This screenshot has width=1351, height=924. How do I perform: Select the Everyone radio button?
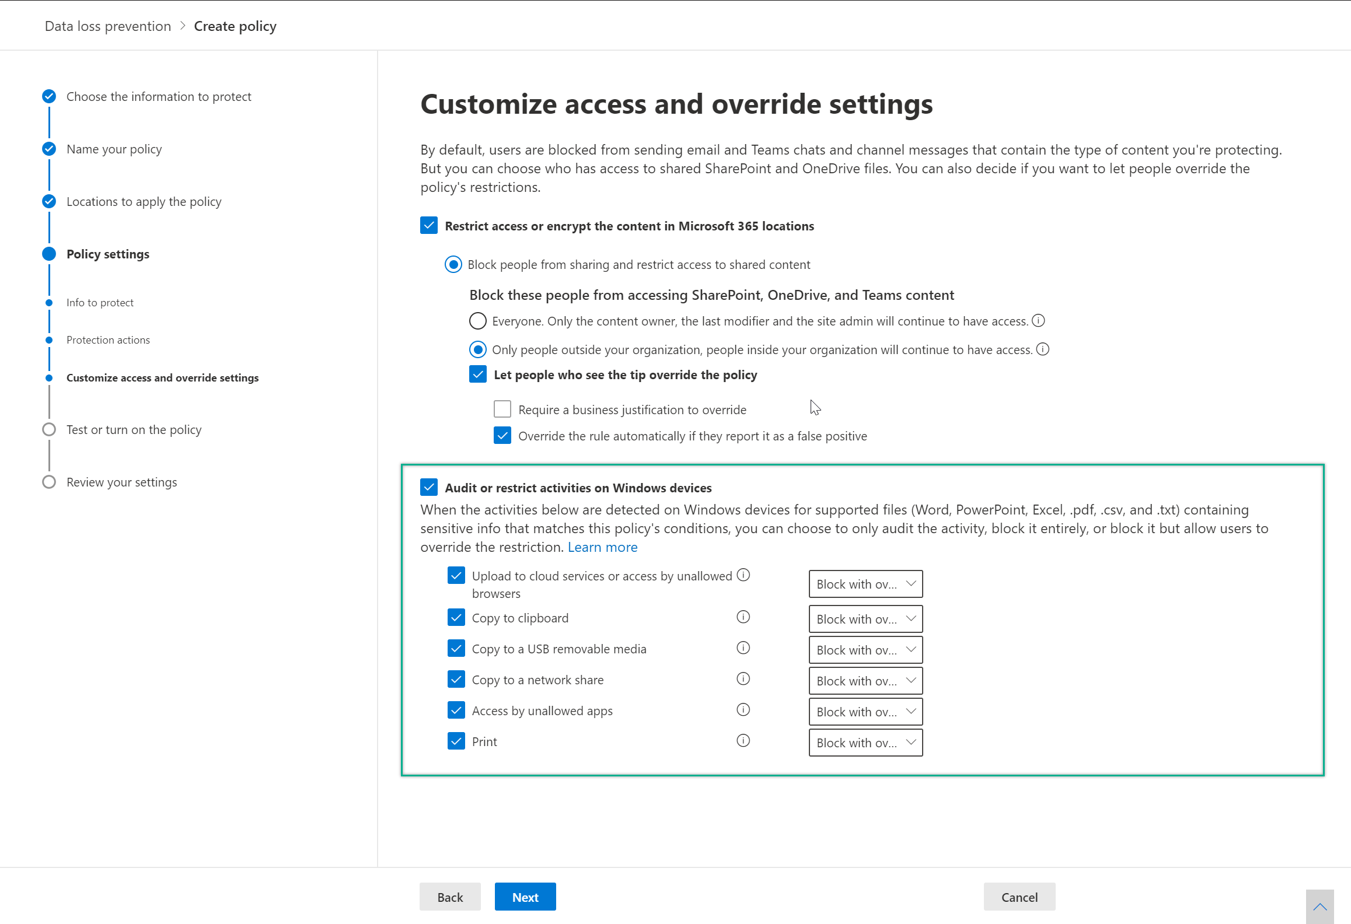[x=477, y=321]
